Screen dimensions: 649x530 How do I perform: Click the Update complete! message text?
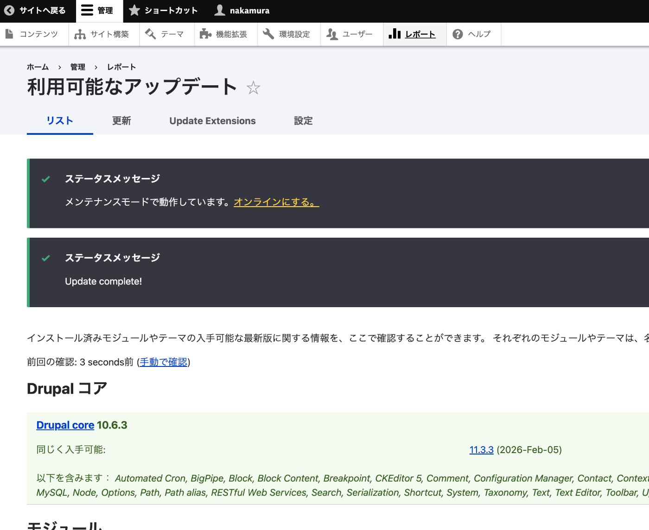pyautogui.click(x=103, y=281)
